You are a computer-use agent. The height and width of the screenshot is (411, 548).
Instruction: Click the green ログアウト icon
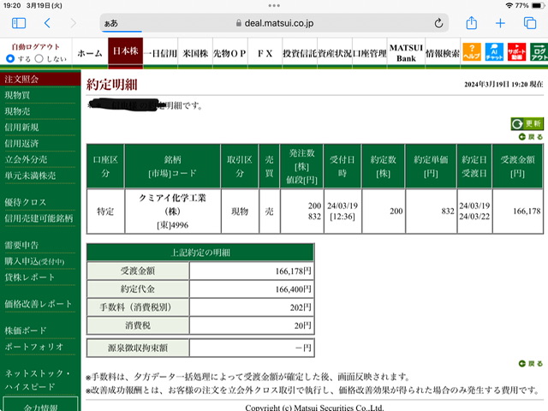click(x=539, y=52)
